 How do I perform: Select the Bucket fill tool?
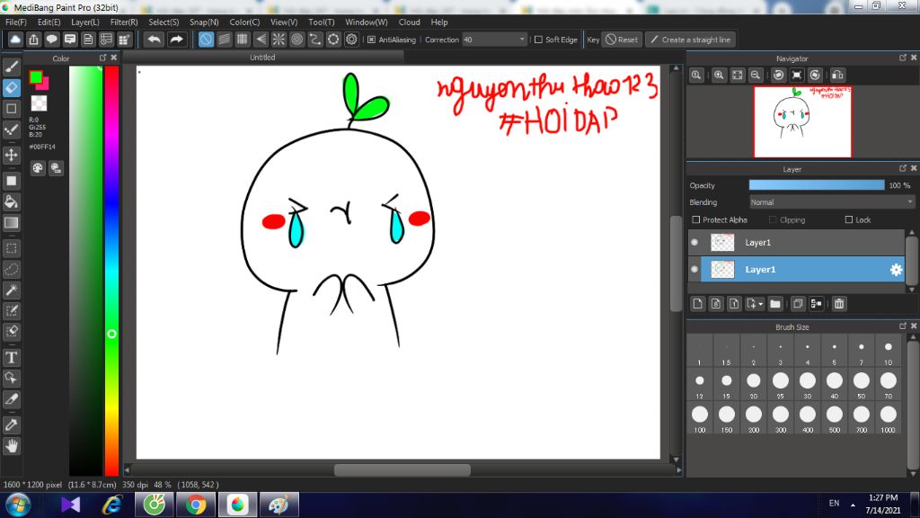(x=11, y=202)
